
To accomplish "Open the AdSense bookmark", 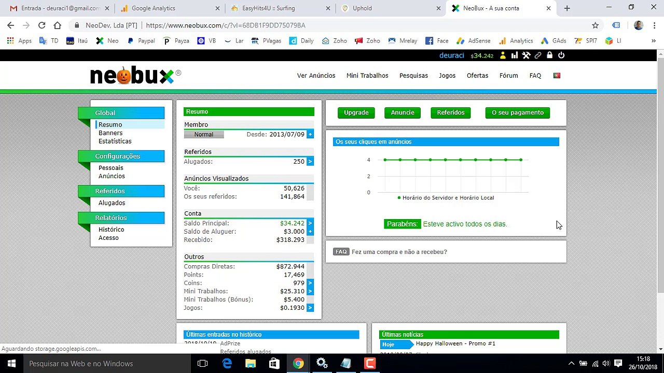I will pos(473,40).
